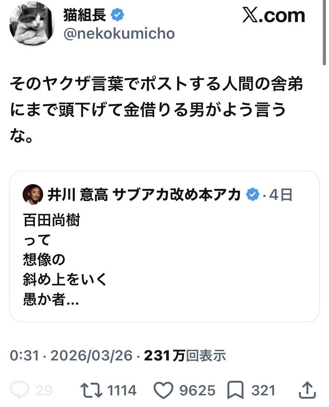Click the 0:31 · 2026/03/26 timestamp
329x407 pixels.
pos(71,356)
